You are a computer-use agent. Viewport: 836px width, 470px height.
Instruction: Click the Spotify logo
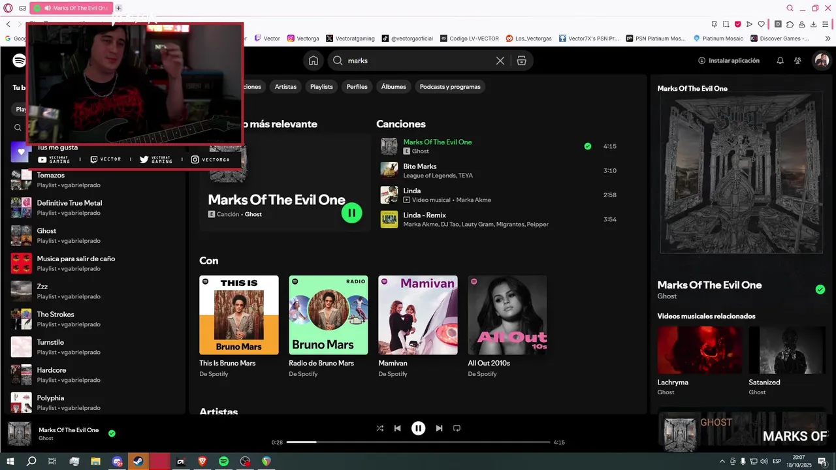(x=19, y=61)
